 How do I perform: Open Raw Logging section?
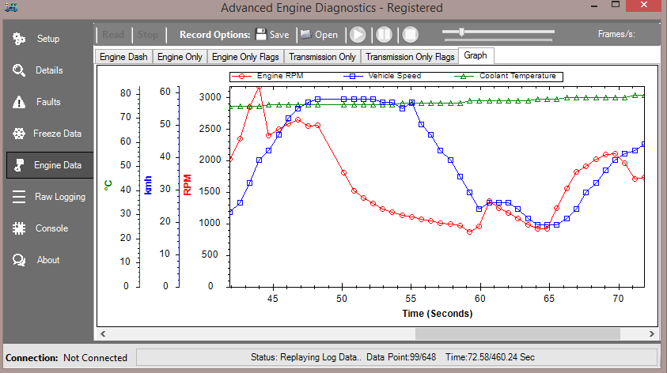click(x=48, y=197)
